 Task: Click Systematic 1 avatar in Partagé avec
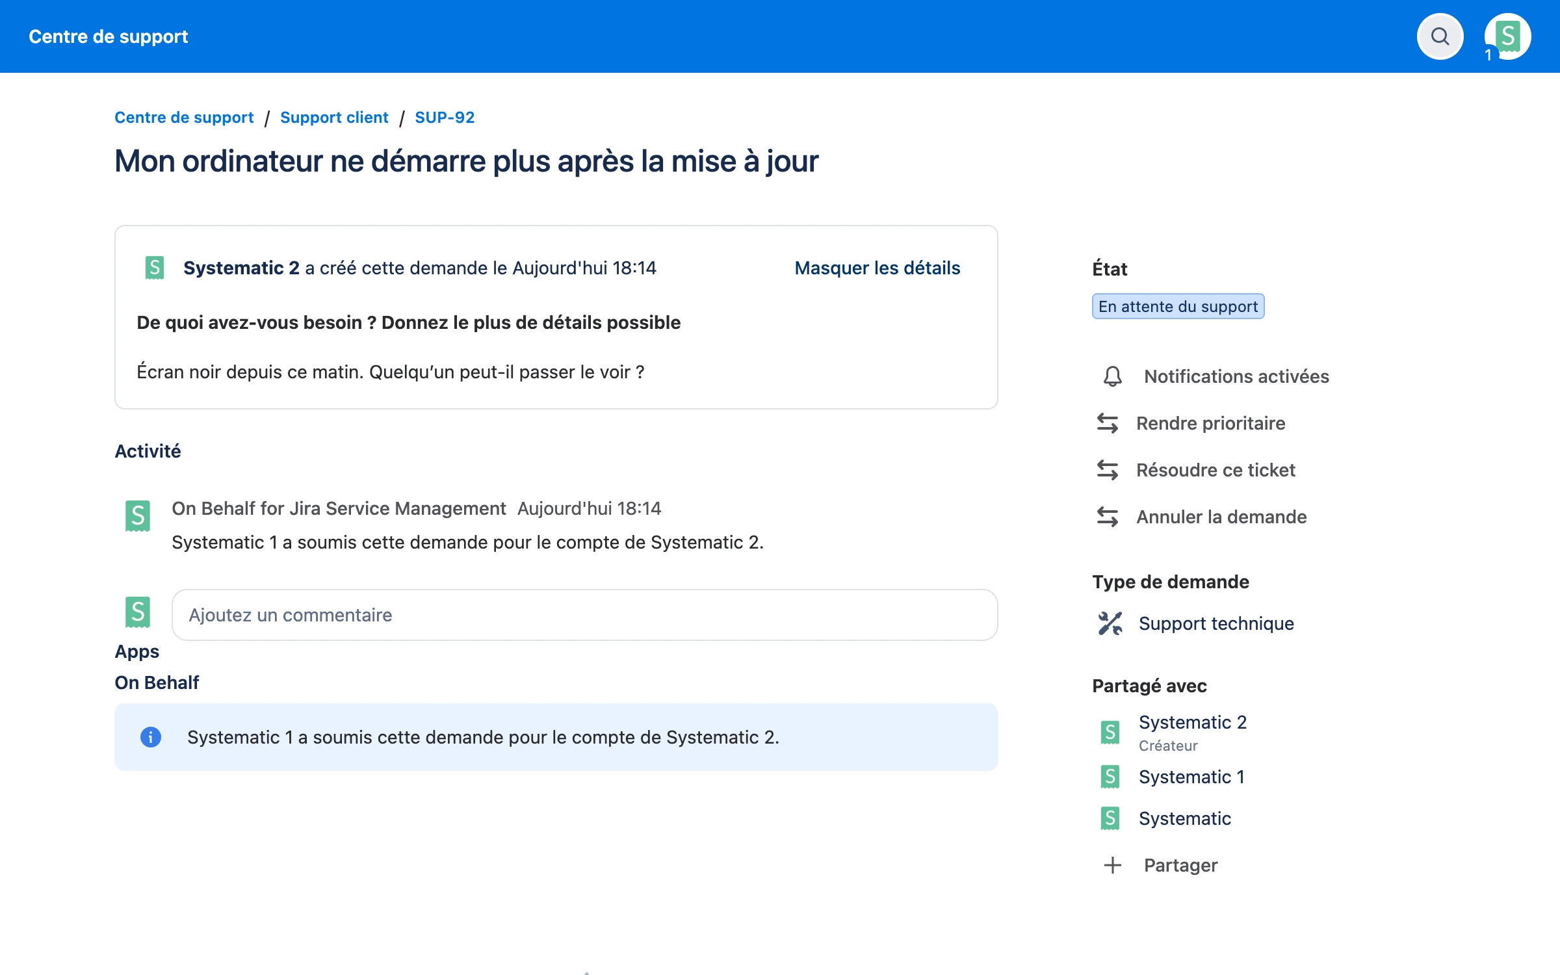tap(1110, 777)
